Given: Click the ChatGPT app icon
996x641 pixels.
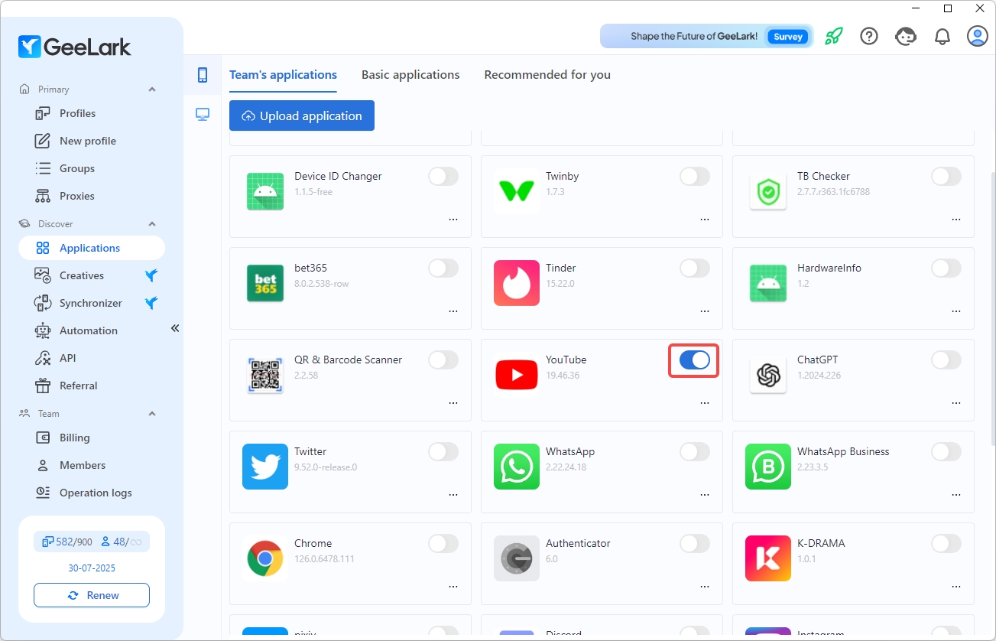Looking at the screenshot, I should 768,375.
